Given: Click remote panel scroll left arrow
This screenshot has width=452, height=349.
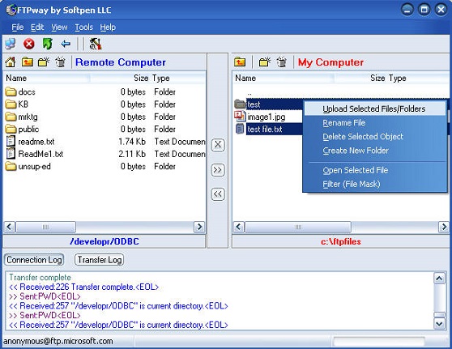Looking at the screenshot, I should point(9,227).
